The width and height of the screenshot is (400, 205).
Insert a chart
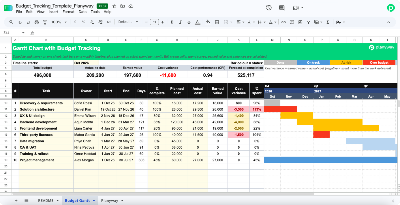[300, 22]
